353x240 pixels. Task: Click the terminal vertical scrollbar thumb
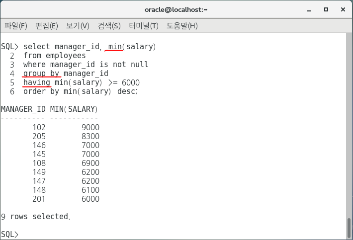[x=349, y=227]
